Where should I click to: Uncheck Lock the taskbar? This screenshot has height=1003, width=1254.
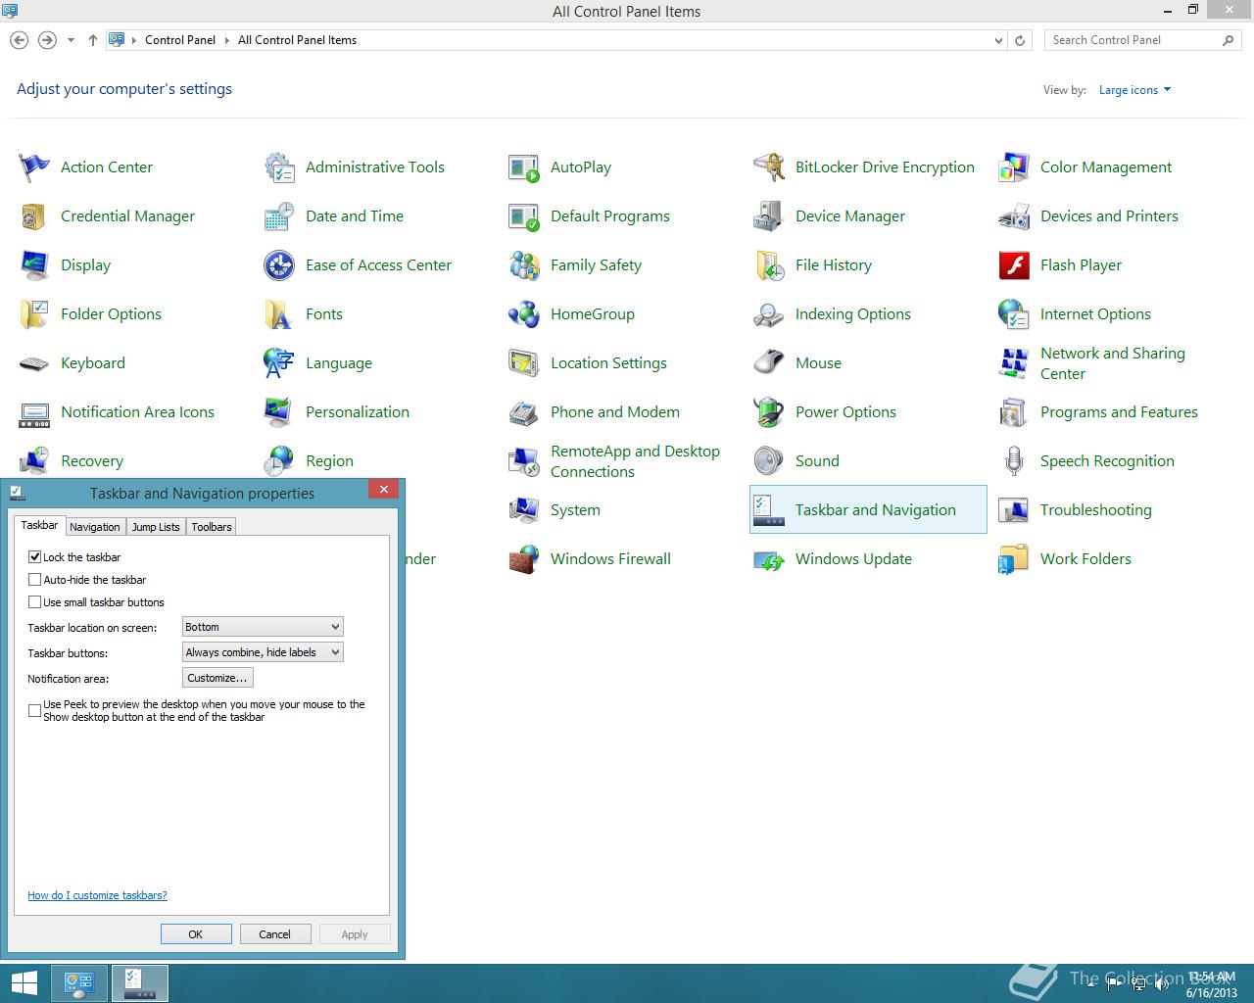35,557
